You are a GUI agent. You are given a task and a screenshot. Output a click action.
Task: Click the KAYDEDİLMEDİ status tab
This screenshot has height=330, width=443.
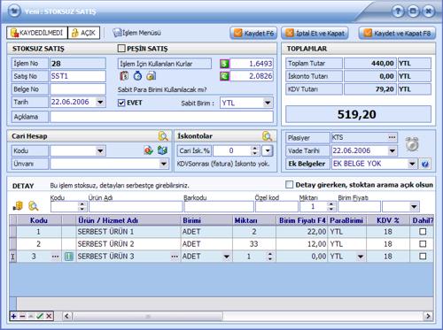37,33
